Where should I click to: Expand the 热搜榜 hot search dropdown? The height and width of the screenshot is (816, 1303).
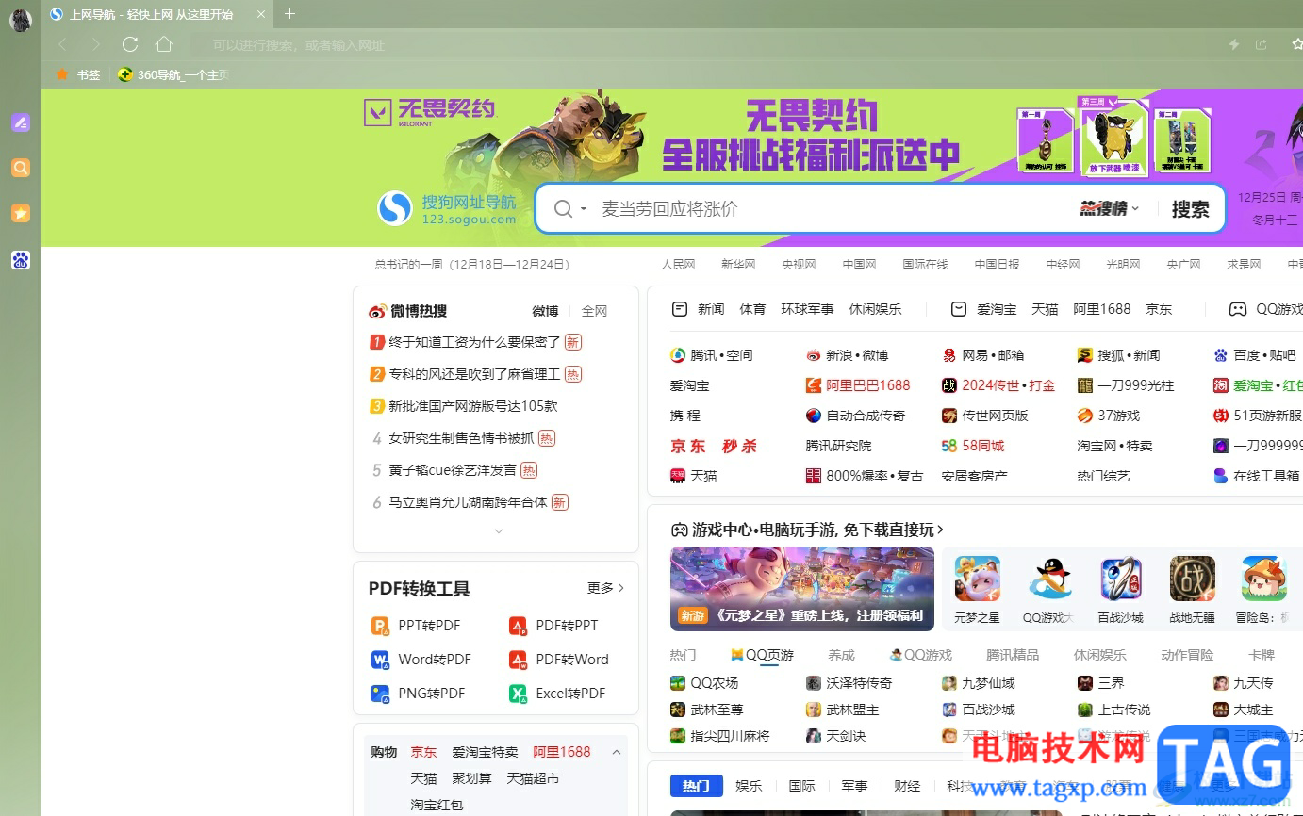1110,208
